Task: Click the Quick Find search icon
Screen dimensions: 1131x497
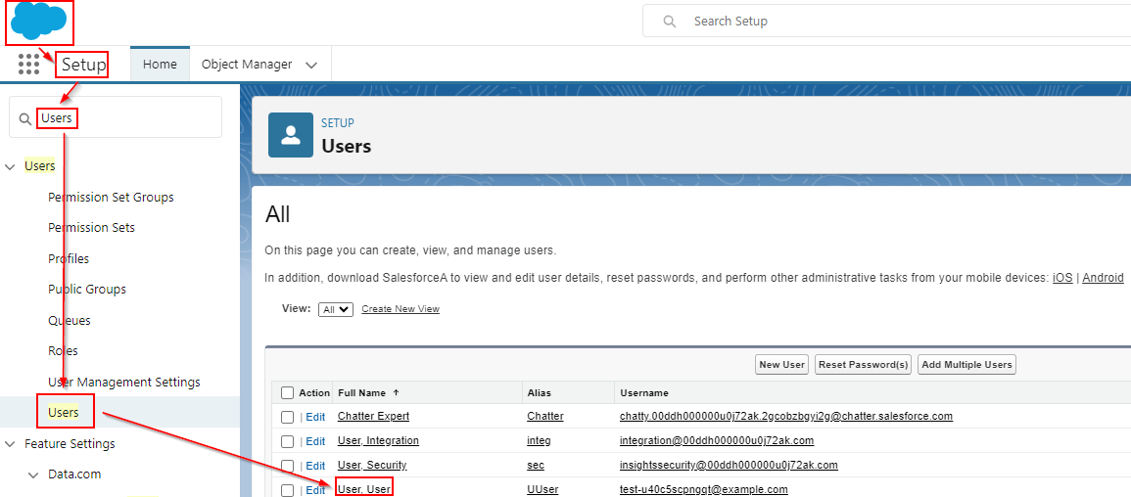Action: 25,118
